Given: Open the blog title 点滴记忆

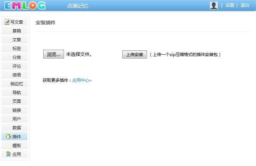Looking at the screenshot, I should 77,6.
